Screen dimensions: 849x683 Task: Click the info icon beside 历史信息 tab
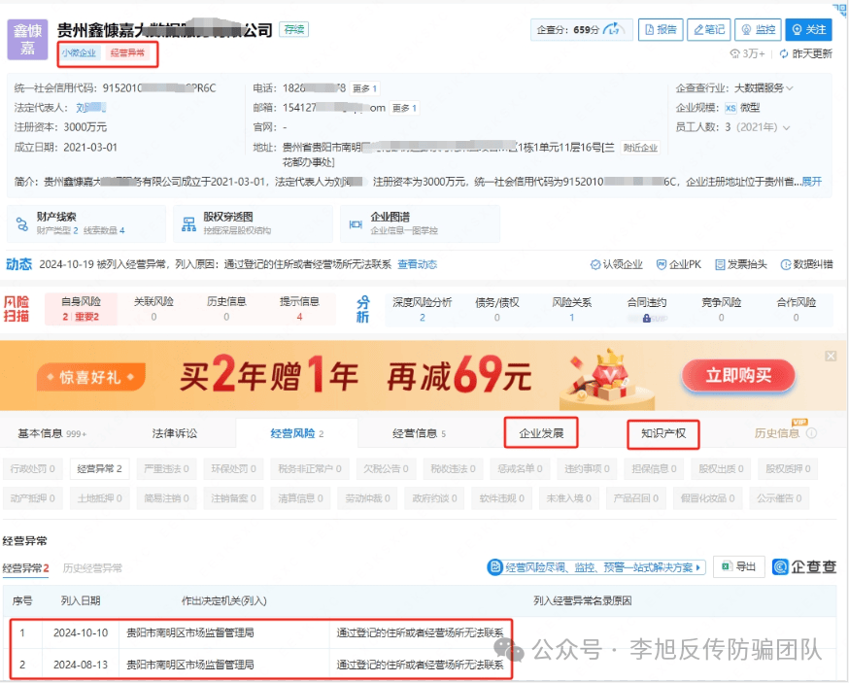coord(811,433)
